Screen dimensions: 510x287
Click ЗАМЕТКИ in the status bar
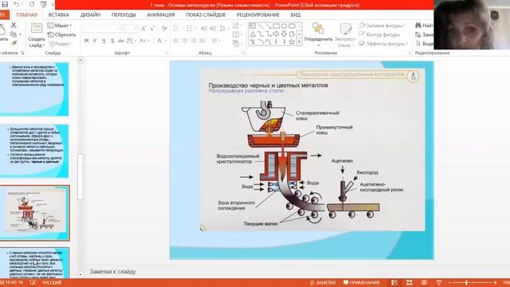322,282
